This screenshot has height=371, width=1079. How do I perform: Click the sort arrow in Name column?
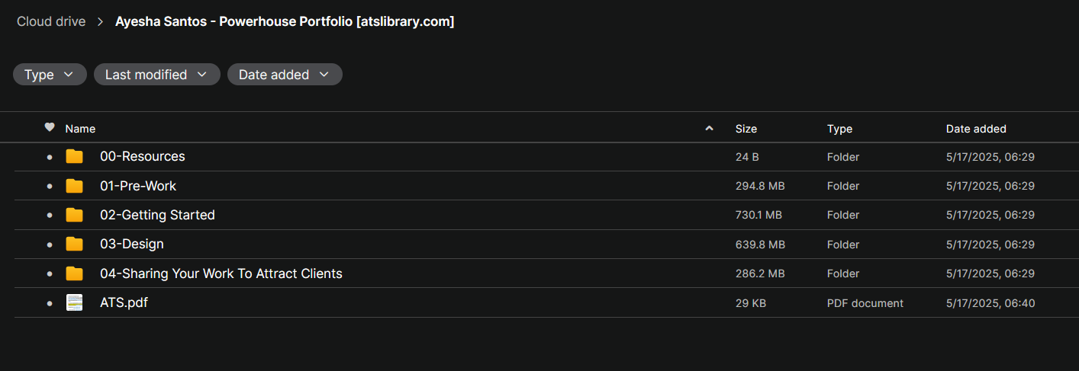click(x=709, y=129)
